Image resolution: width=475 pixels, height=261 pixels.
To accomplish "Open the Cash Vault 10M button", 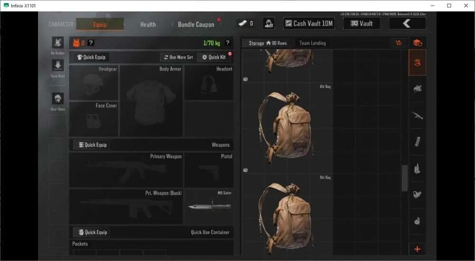I will point(309,23).
